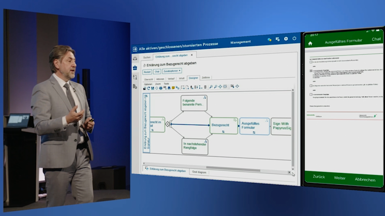
Task: Switch to the Zeitlinie tab
Action: [205, 78]
